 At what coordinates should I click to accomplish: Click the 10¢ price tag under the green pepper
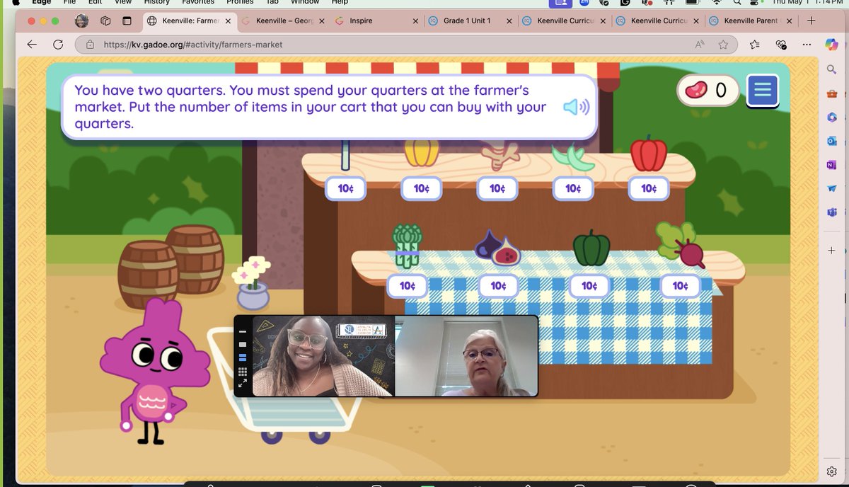click(589, 286)
